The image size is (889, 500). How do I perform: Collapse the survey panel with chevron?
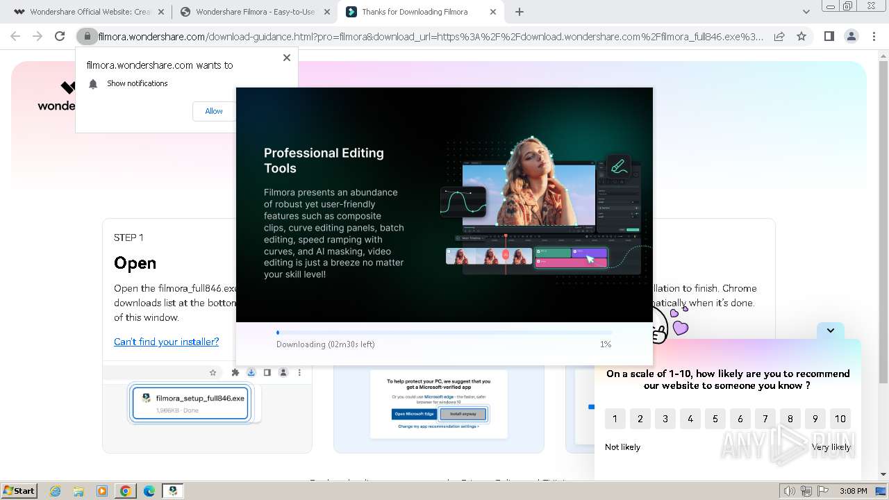tap(831, 331)
